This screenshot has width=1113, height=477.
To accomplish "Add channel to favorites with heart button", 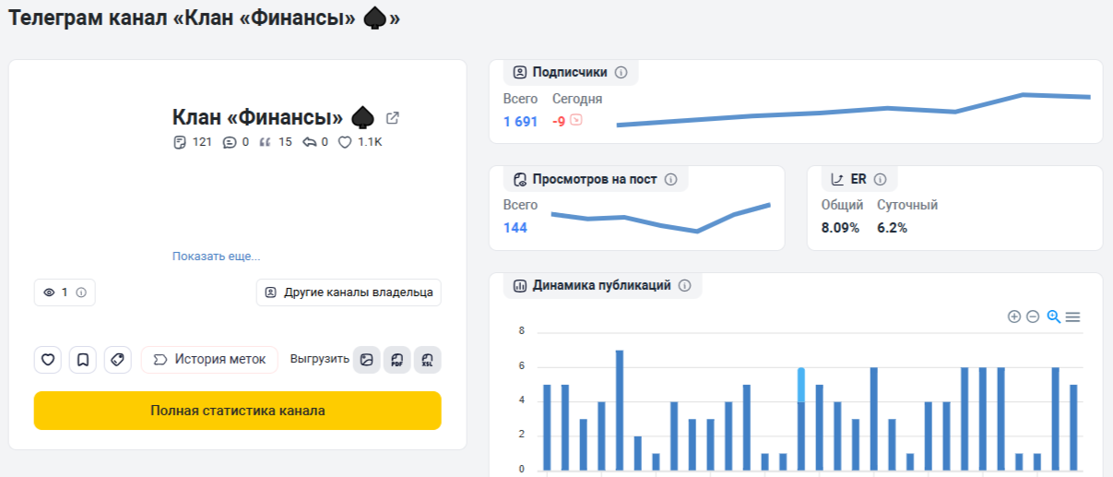I will pos(48,360).
